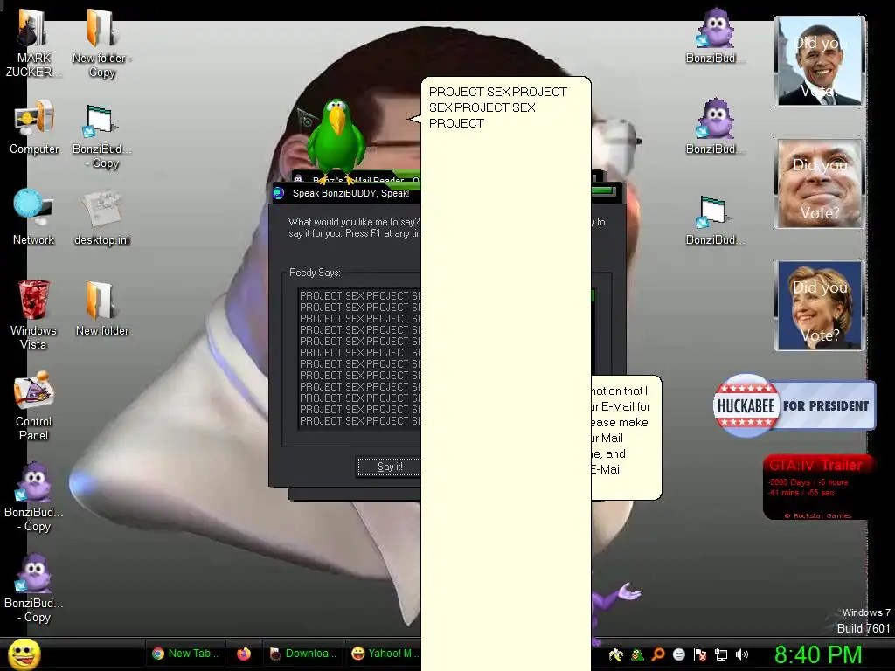Open the volume speaker tray icon
Screen dimensions: 895x671
coord(742,654)
